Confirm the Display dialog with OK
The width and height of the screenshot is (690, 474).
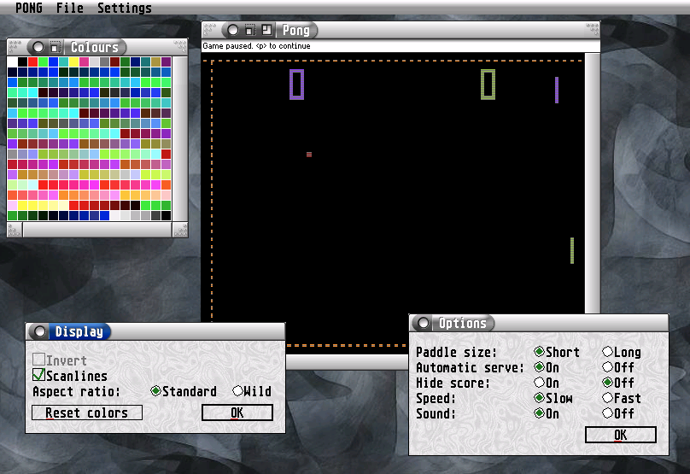pos(237,413)
